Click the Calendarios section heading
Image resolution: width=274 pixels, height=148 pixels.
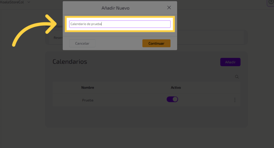[x=70, y=62]
